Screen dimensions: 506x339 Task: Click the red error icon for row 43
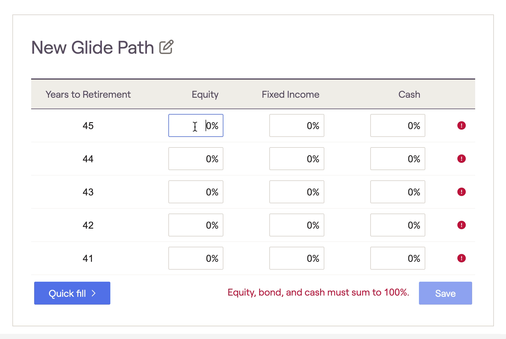tap(461, 192)
